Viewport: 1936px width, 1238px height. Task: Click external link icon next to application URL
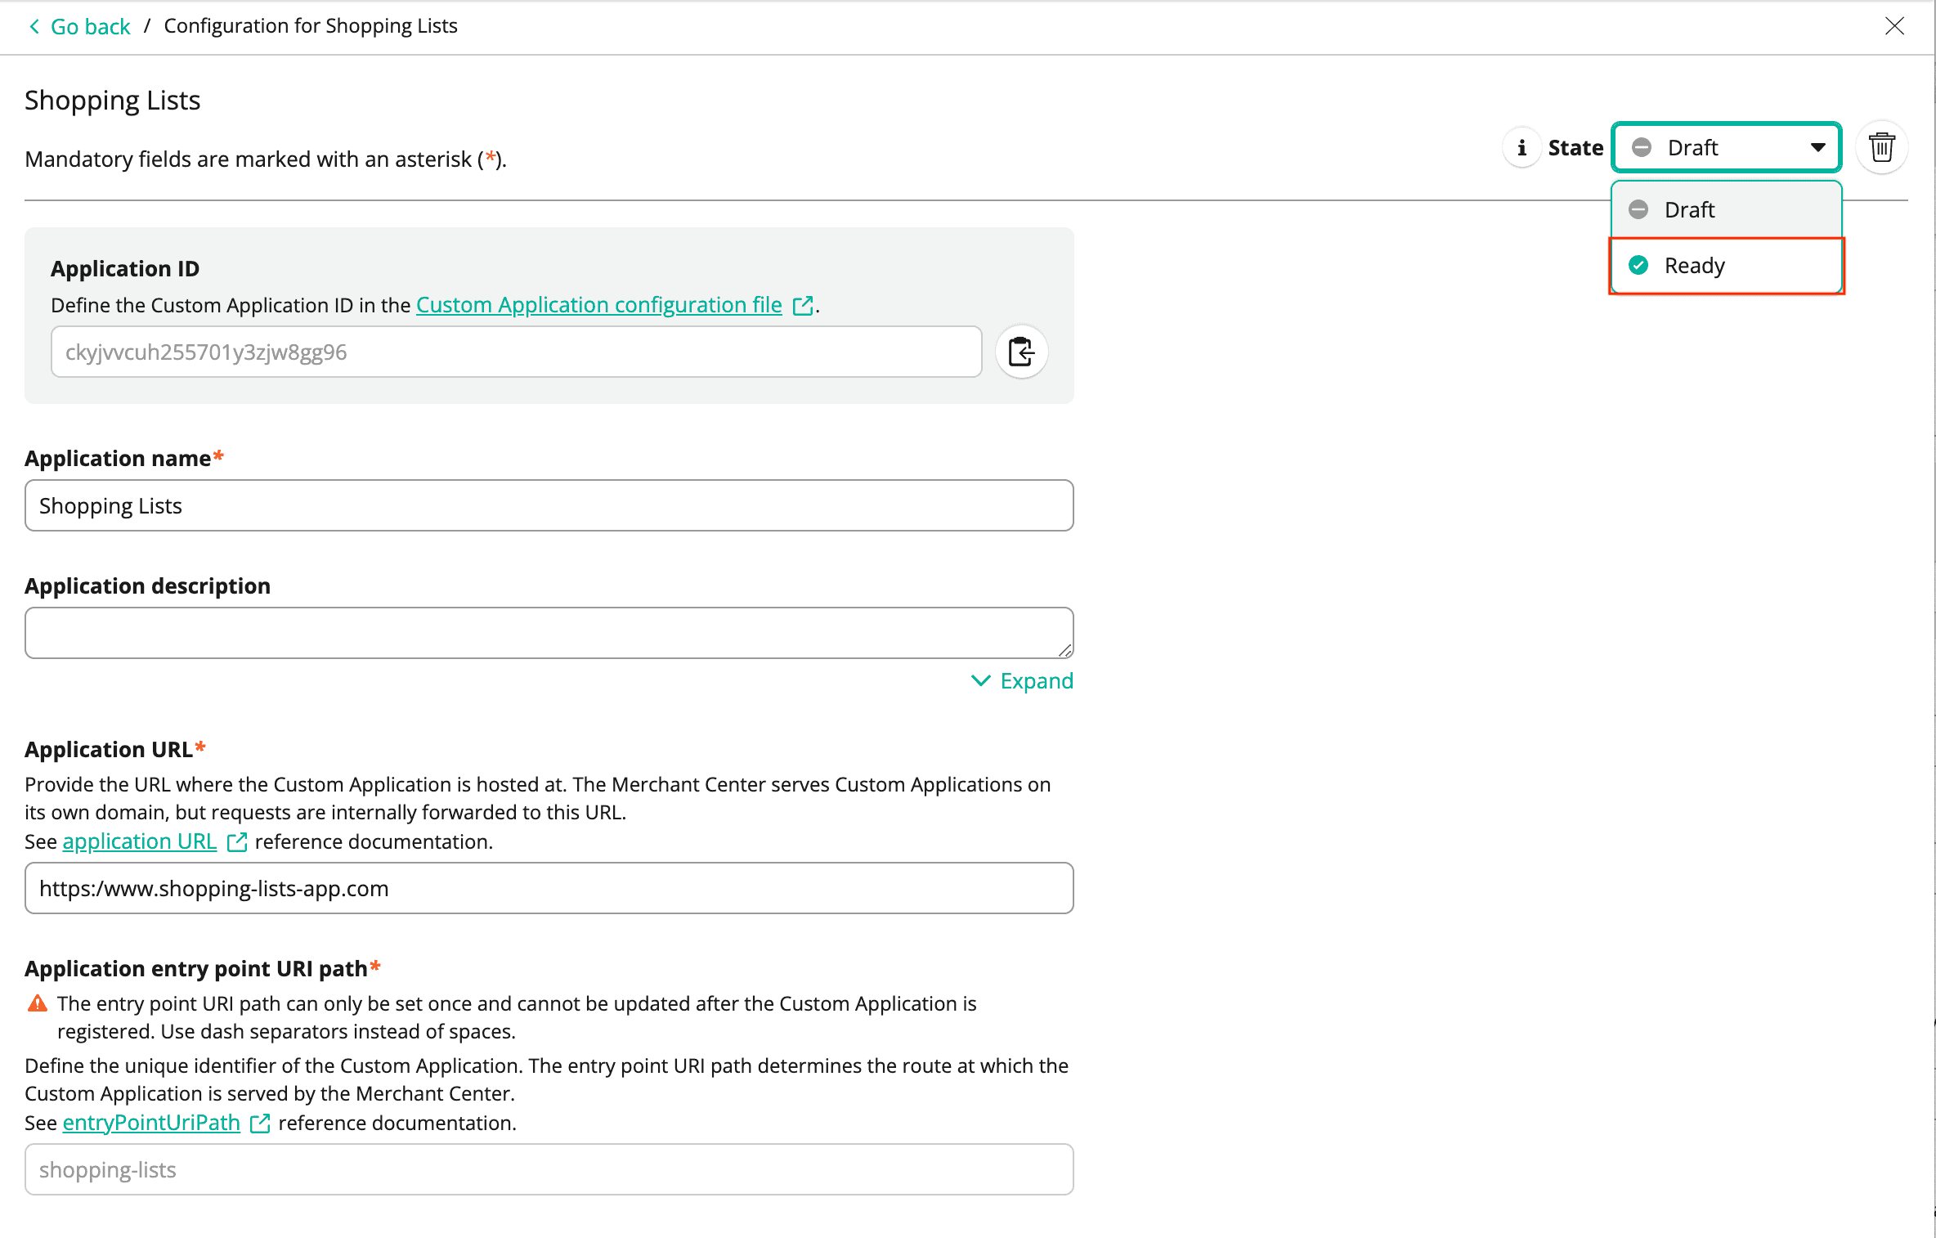[x=237, y=842]
